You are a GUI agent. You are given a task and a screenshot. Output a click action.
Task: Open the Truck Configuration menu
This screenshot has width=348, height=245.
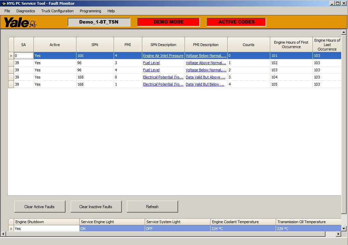tap(57, 11)
